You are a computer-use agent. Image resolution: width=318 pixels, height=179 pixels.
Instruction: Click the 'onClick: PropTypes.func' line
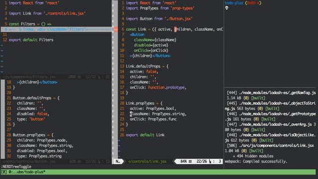[x=153, y=119]
